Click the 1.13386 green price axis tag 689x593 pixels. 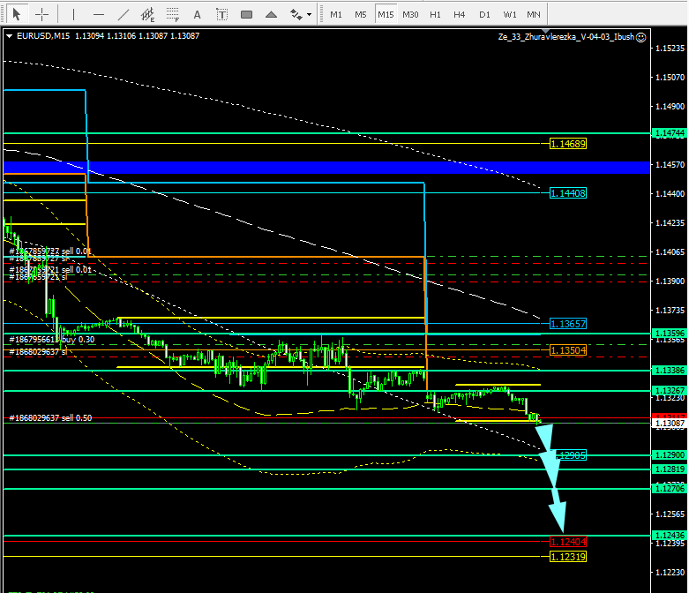(x=670, y=370)
